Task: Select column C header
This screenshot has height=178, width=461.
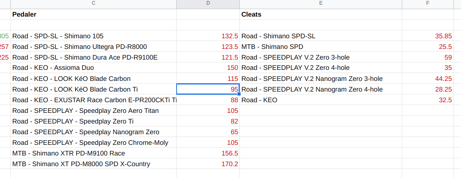Action: pos(93,4)
